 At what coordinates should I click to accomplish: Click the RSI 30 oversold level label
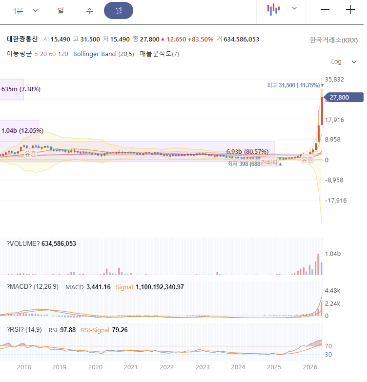coord(328,355)
